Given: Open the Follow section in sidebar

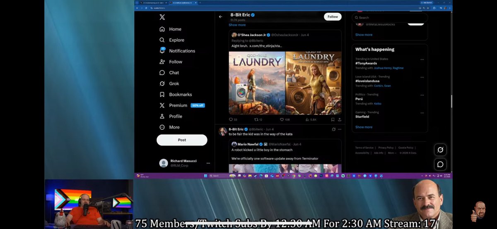Looking at the screenshot, I should [171, 62].
